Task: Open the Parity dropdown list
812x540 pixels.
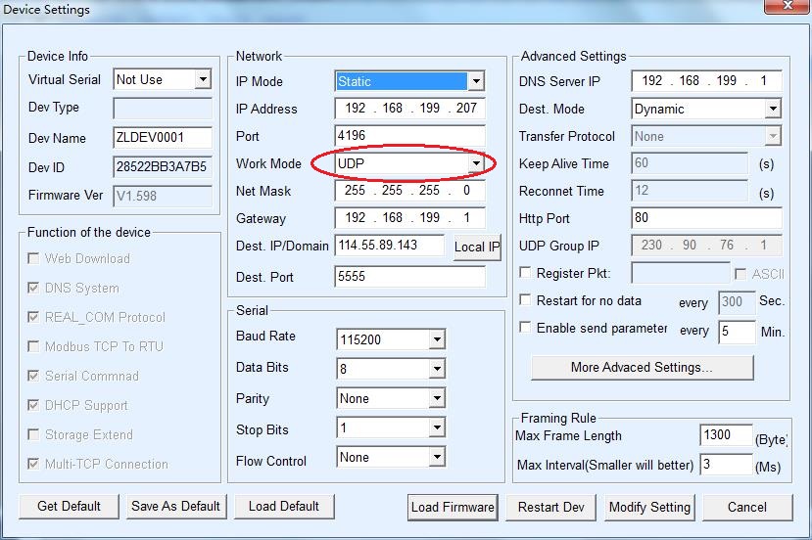Action: (437, 399)
